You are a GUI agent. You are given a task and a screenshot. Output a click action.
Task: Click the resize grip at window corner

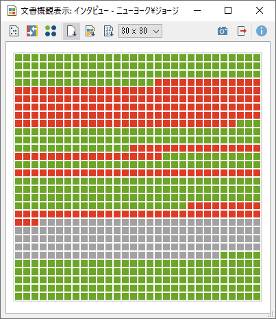(271, 314)
